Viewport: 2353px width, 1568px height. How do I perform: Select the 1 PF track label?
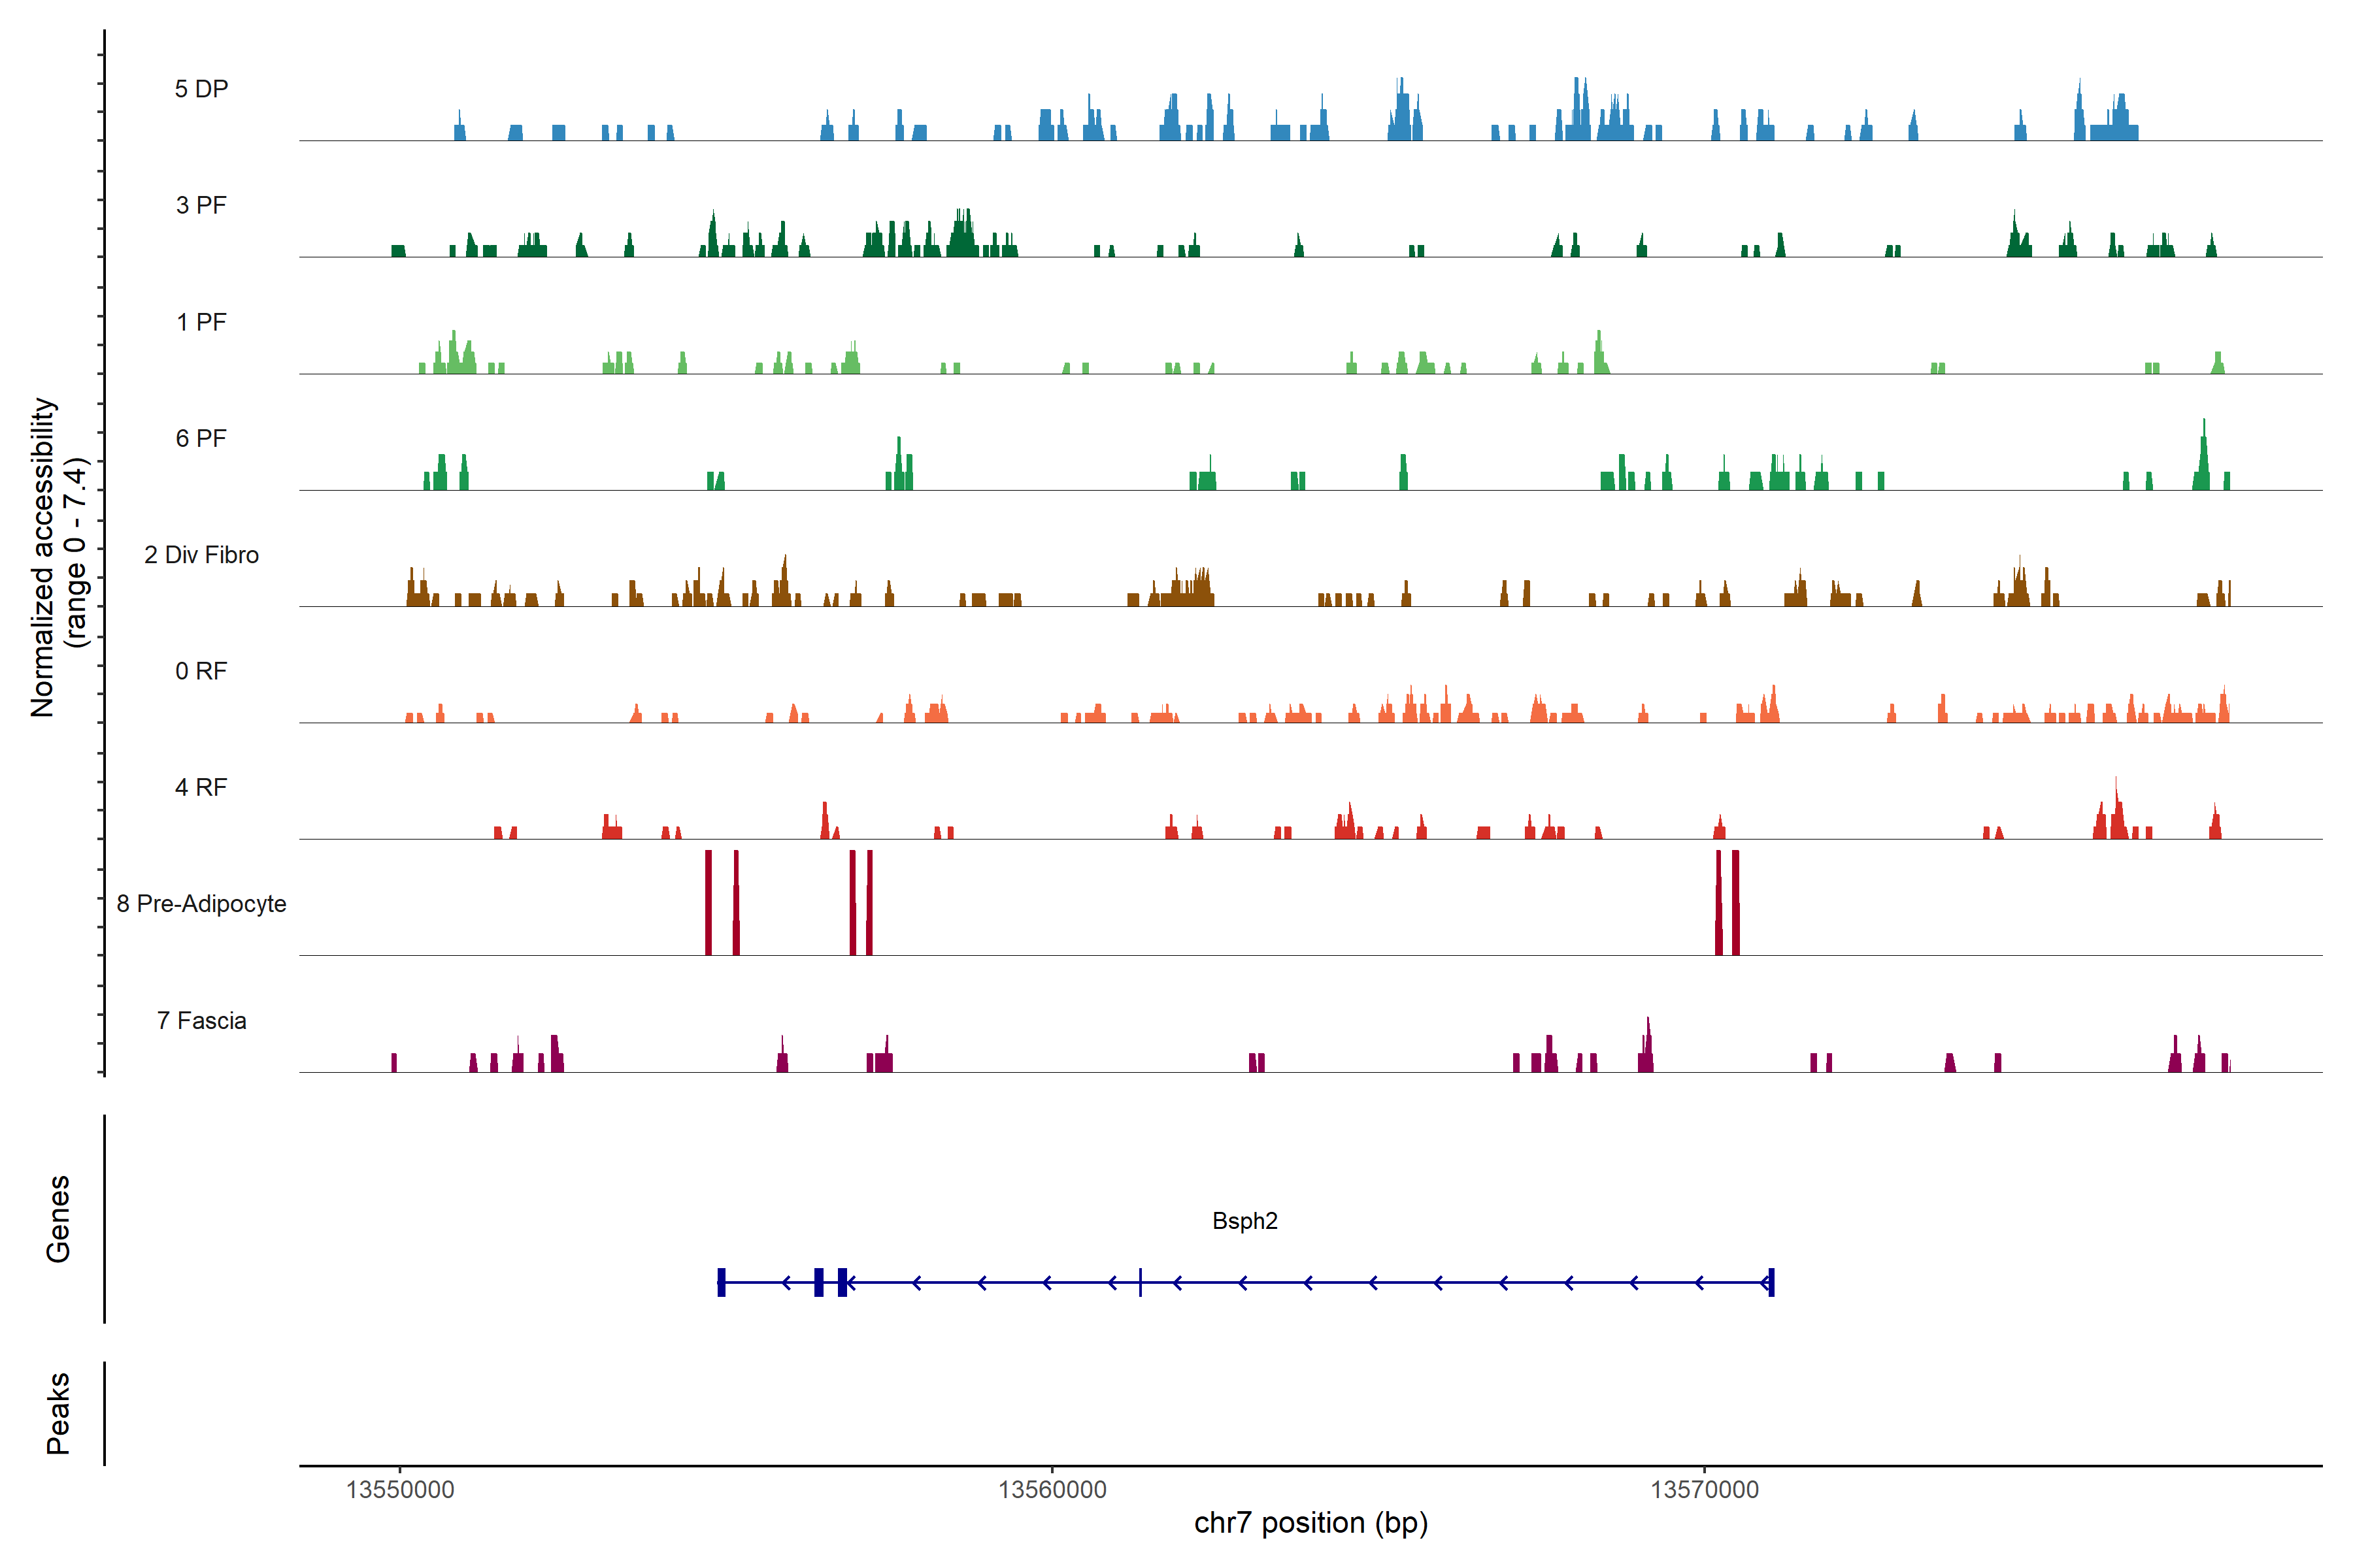[x=201, y=322]
